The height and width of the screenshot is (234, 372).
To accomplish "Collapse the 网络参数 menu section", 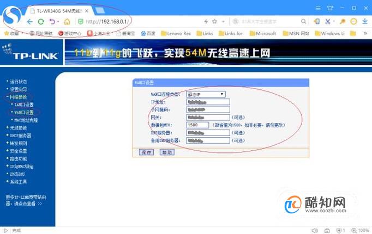I will tap(18, 97).
